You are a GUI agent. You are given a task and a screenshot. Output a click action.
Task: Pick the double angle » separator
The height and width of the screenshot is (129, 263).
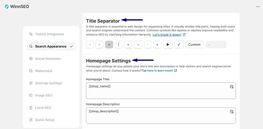(x=128, y=45)
